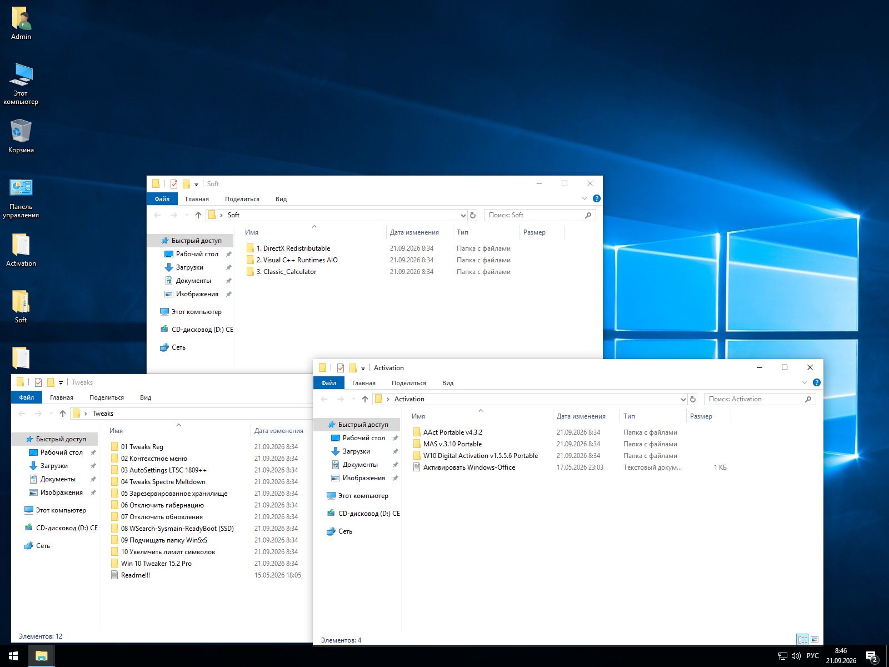
Task: Click the Admin user folder desktop icon
Action: [x=21, y=23]
